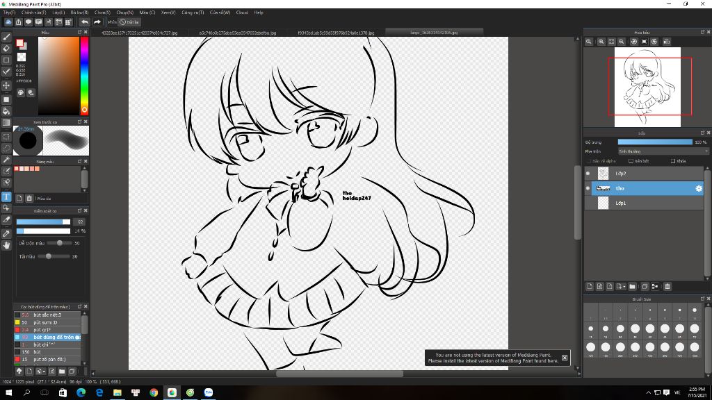Pick the Move tool
The height and width of the screenshot is (400, 712).
click(x=6, y=85)
